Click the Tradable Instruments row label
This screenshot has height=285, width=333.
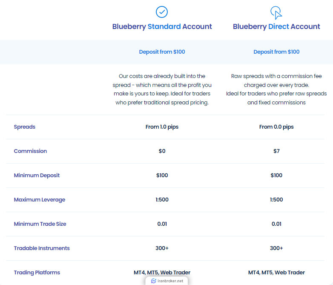tap(42, 248)
